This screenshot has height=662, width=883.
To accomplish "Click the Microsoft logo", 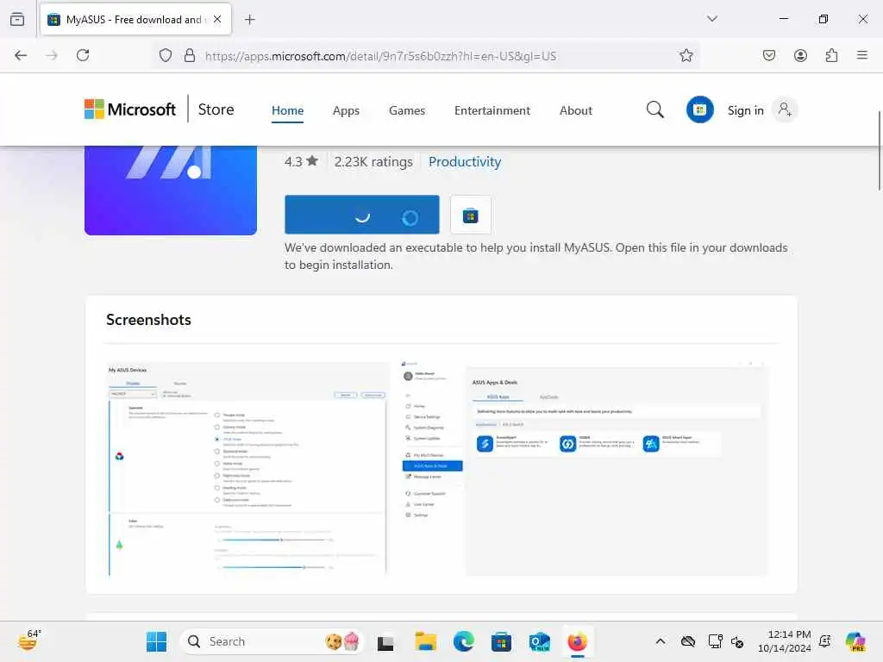I will [130, 109].
